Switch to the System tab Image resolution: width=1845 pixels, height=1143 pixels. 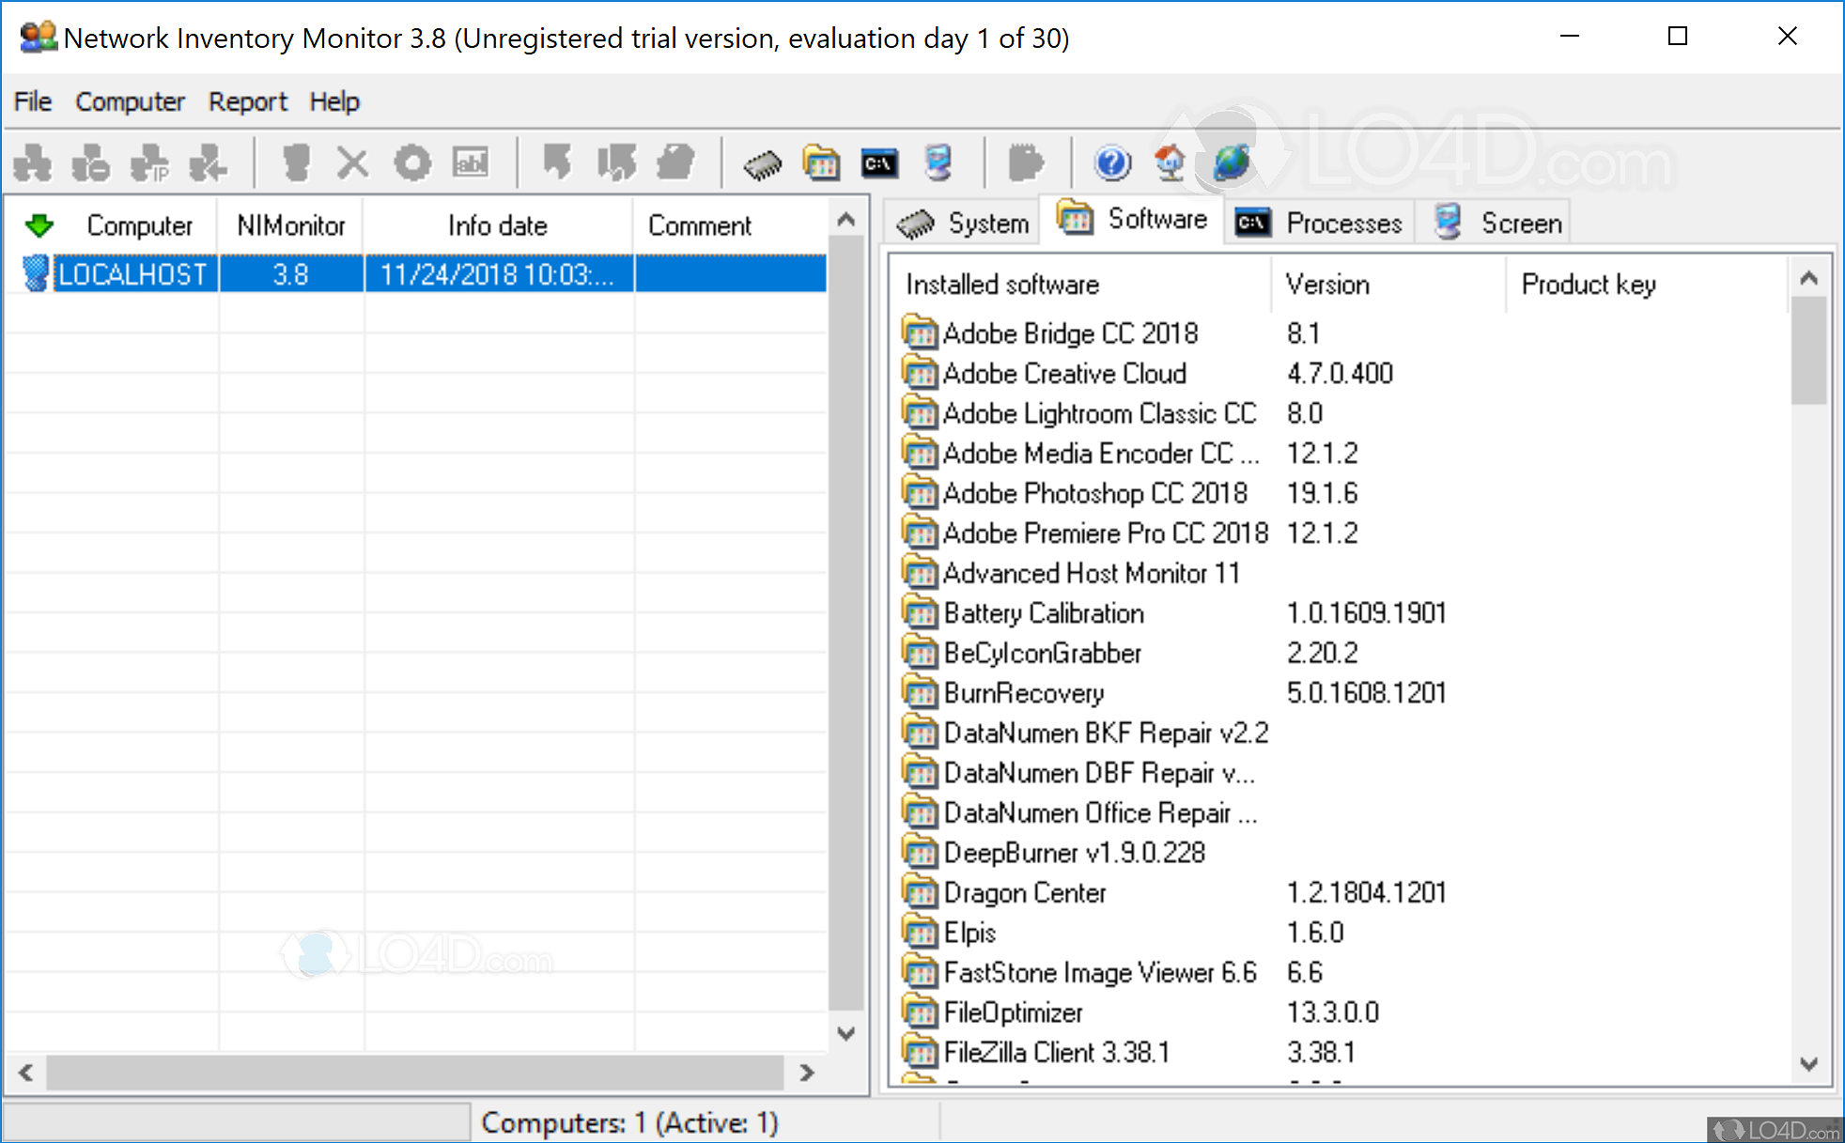[x=960, y=223]
